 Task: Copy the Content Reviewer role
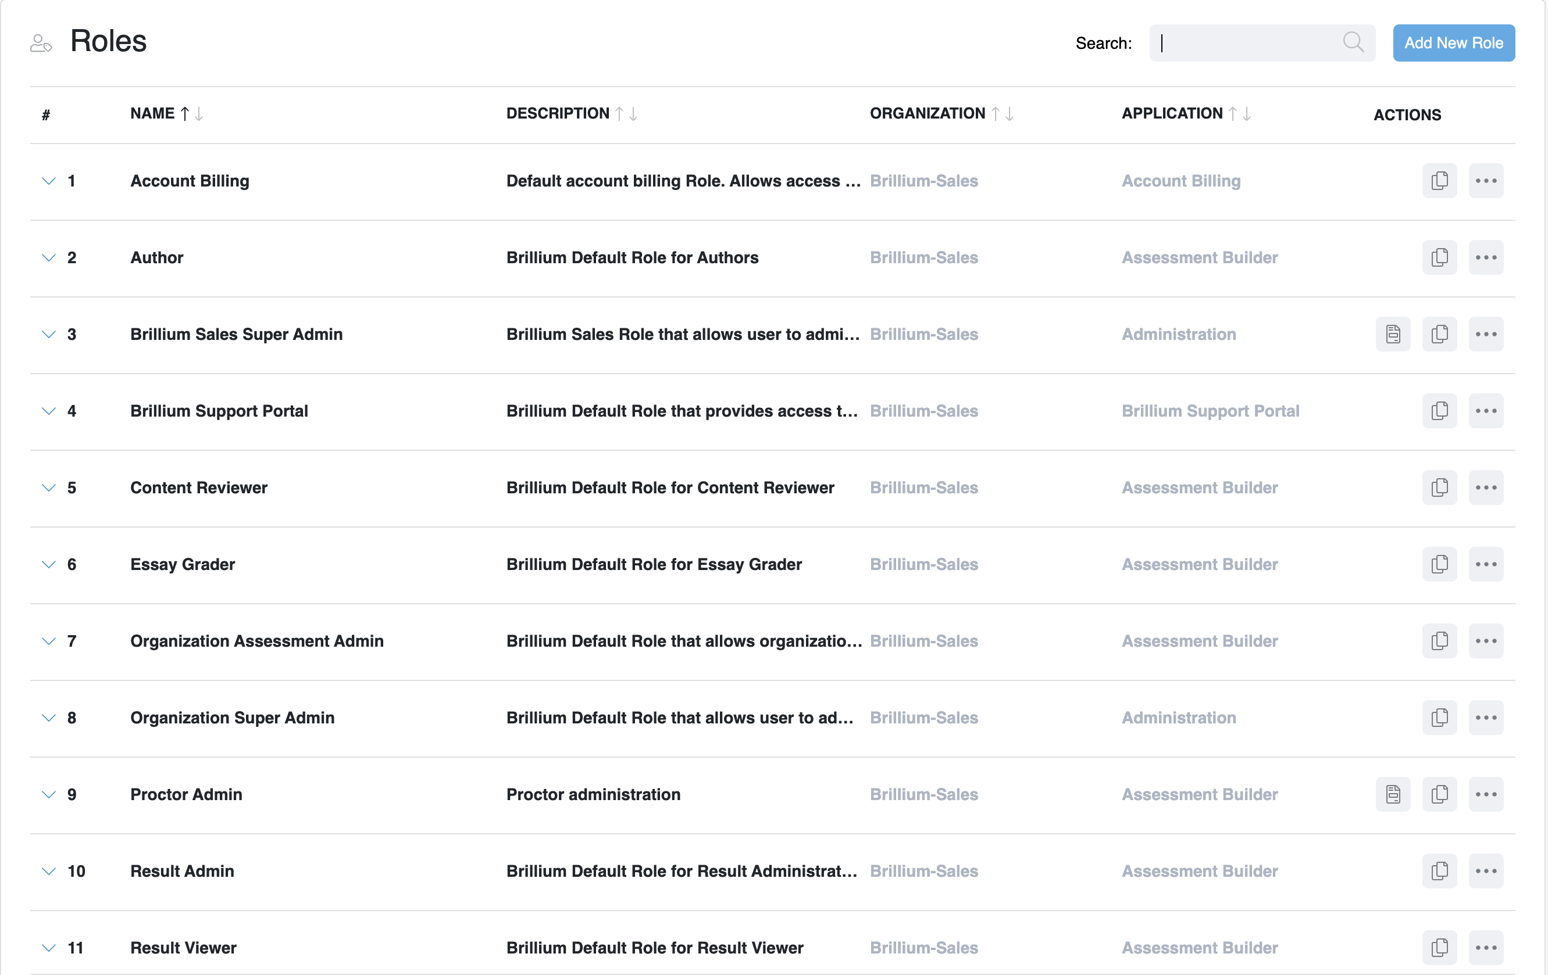(x=1439, y=488)
